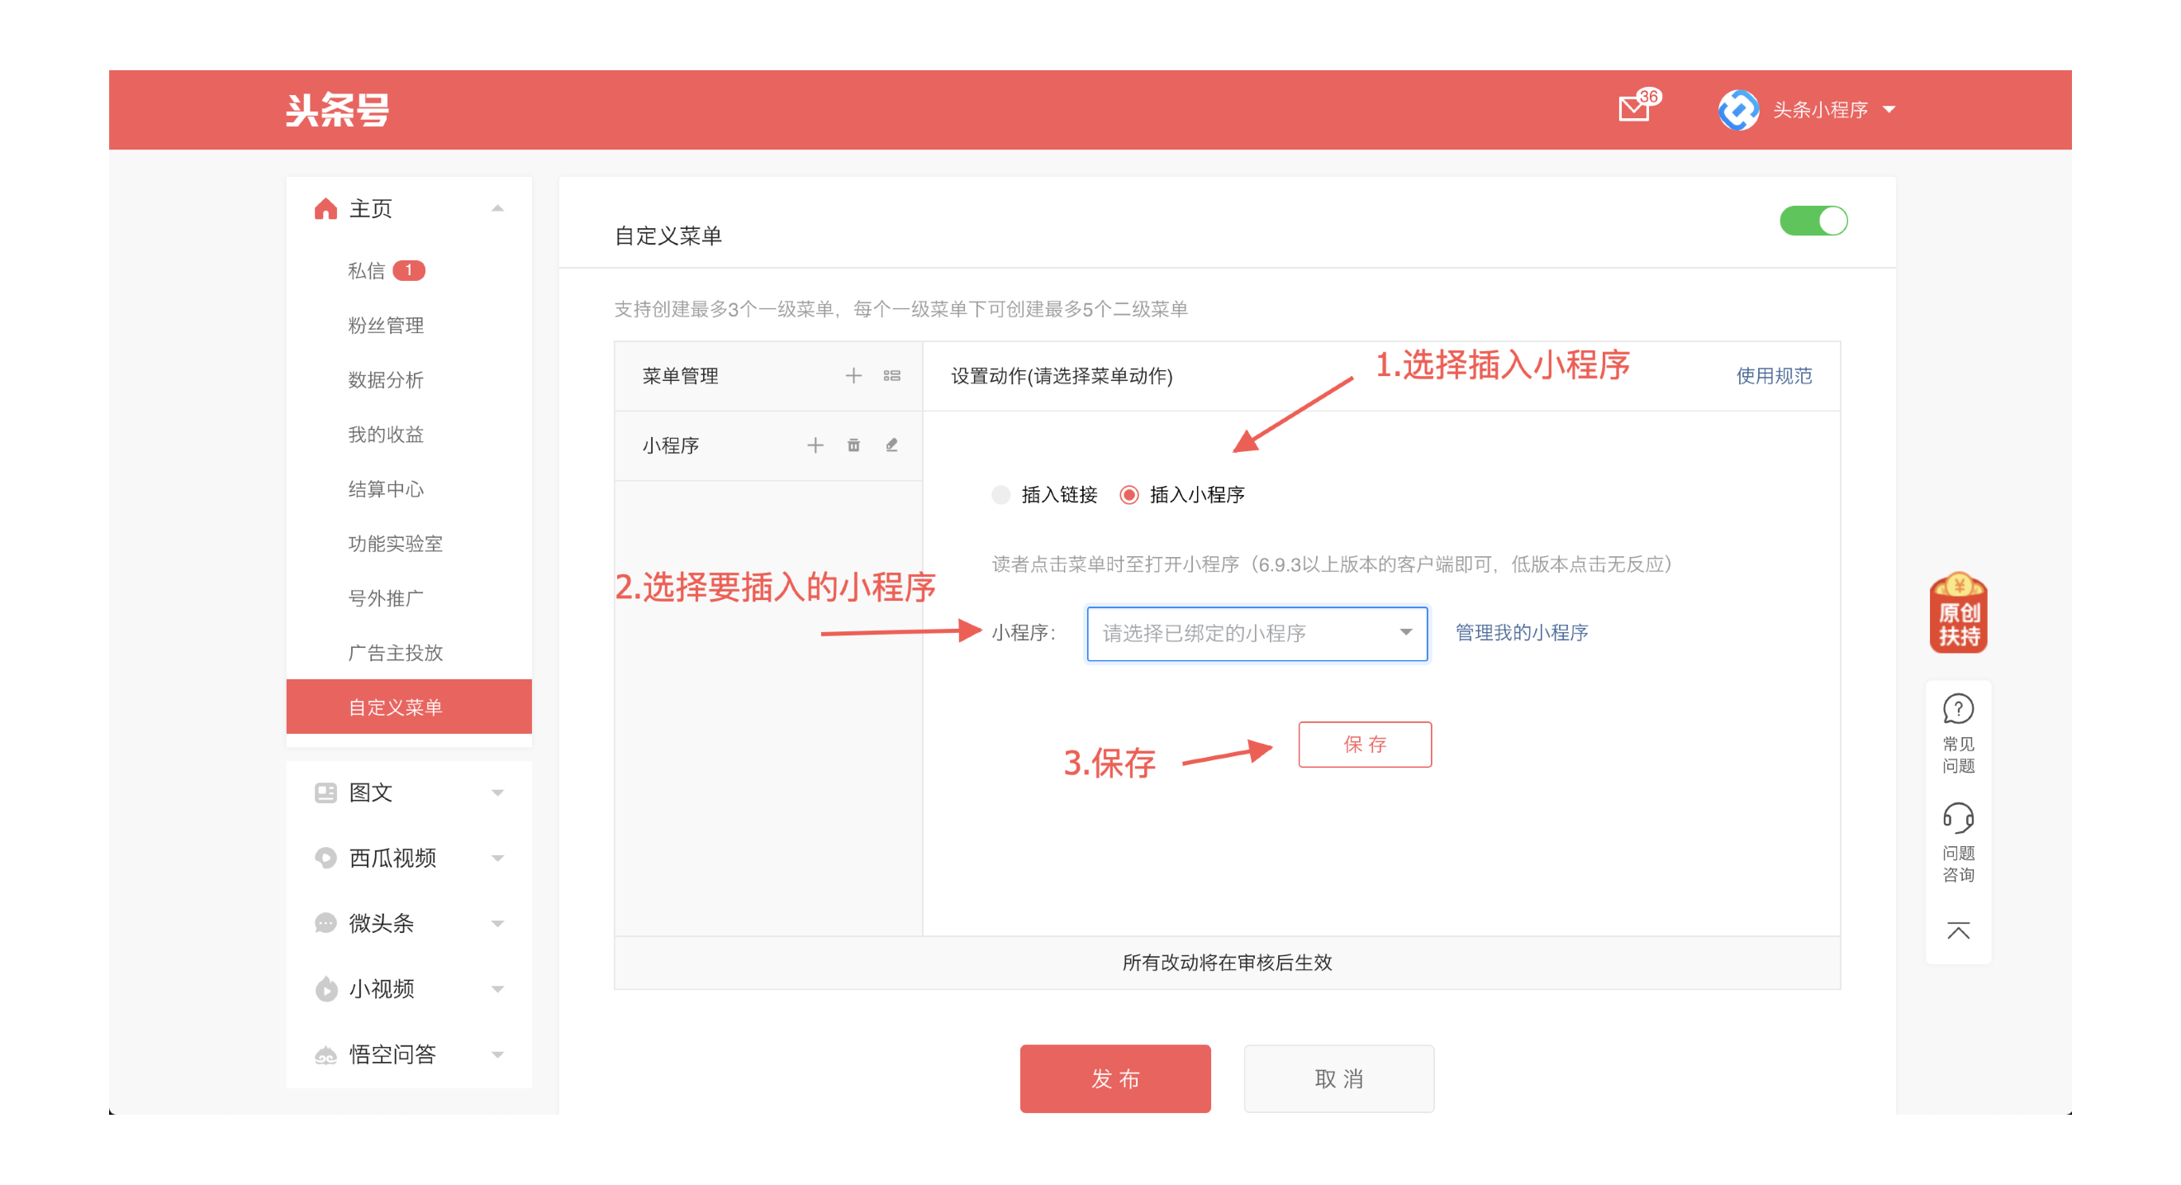The height and width of the screenshot is (1185, 2181).
Task: Click the 取消 button
Action: tap(1338, 1078)
